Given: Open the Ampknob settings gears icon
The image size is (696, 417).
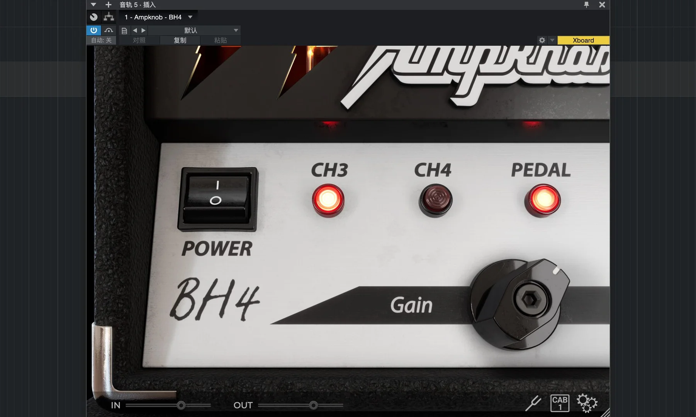Looking at the screenshot, I should pyautogui.click(x=587, y=403).
